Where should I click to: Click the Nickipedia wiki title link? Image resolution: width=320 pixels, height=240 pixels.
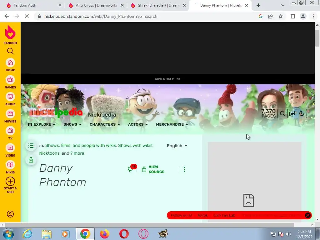coord(102,115)
